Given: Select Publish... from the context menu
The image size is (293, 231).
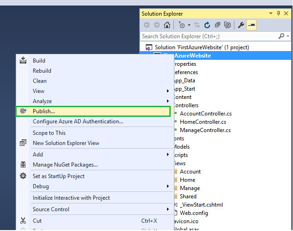Looking at the screenshot, I should (44, 111).
